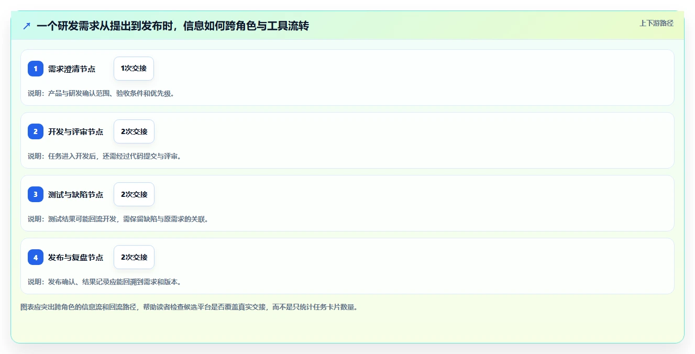The width and height of the screenshot is (695, 354).
Task: Click the arrow icon beside the title
Action: click(x=27, y=26)
